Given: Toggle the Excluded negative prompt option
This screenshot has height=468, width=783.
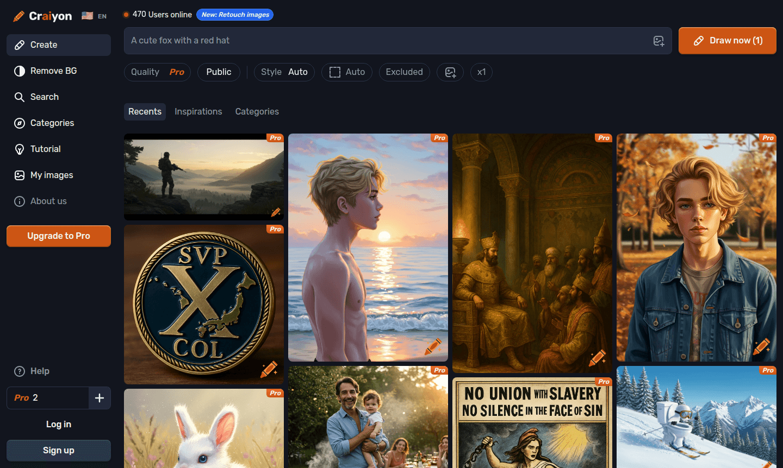Looking at the screenshot, I should (x=404, y=72).
